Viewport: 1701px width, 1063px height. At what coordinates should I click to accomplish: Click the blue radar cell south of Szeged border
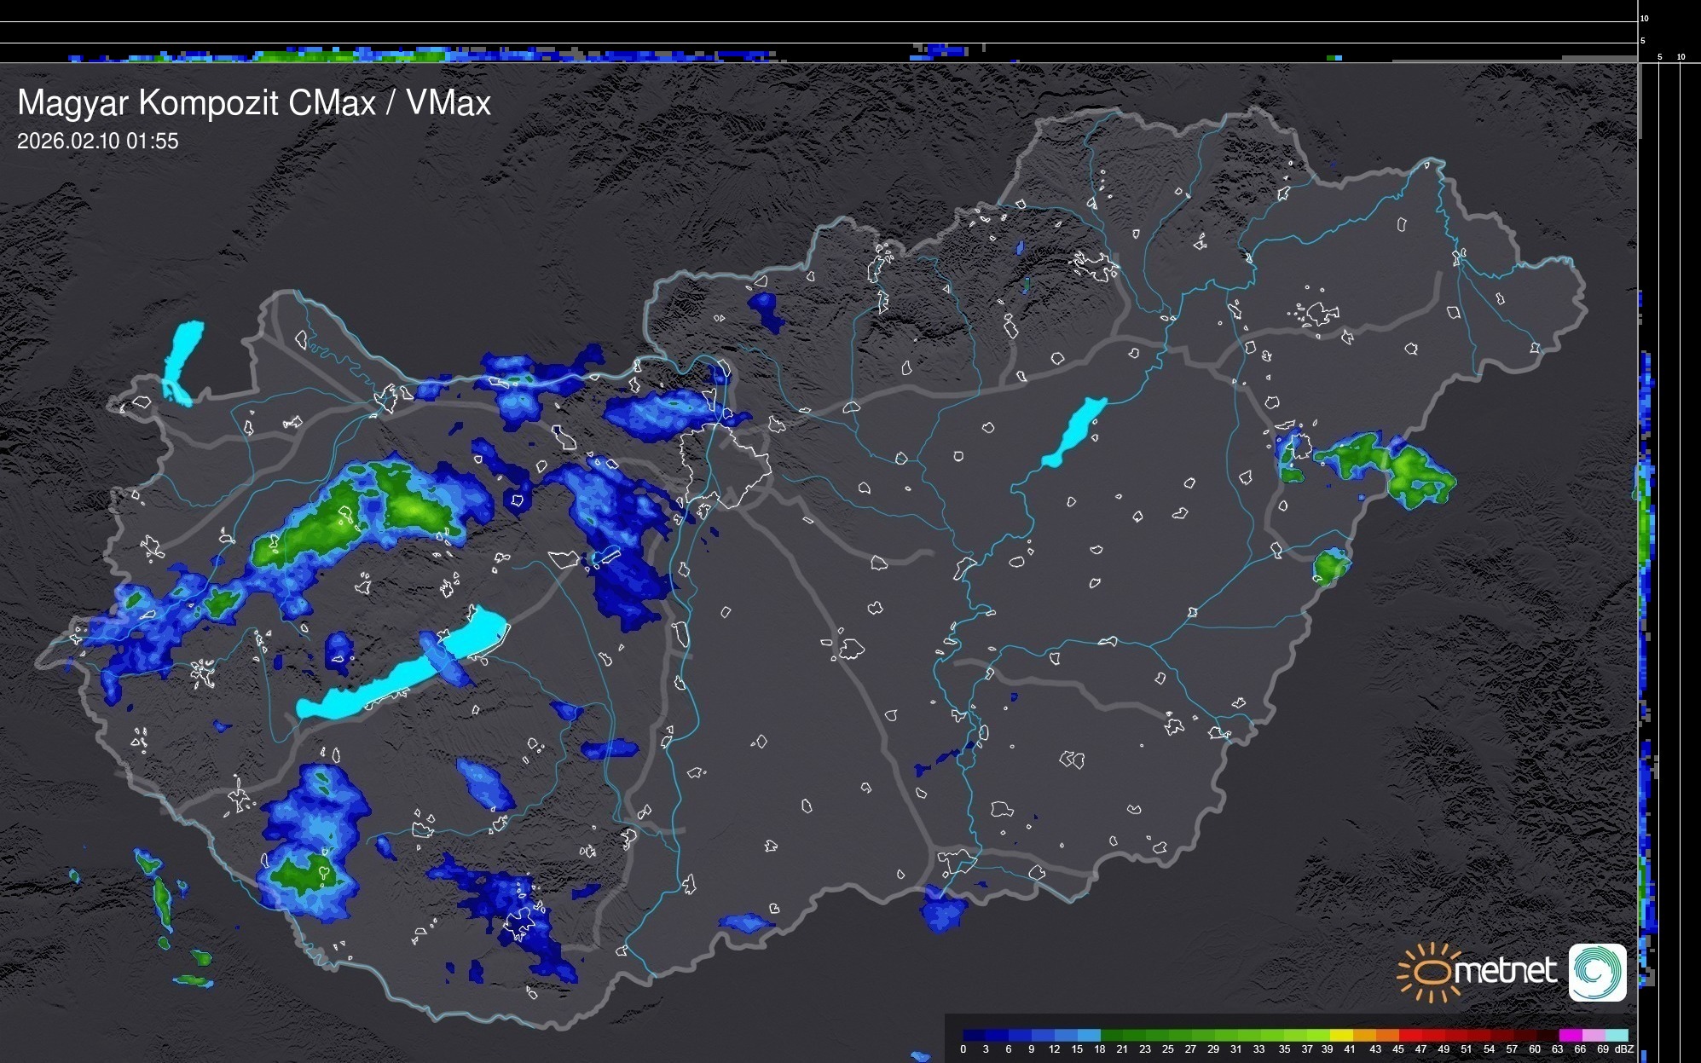coord(944,910)
